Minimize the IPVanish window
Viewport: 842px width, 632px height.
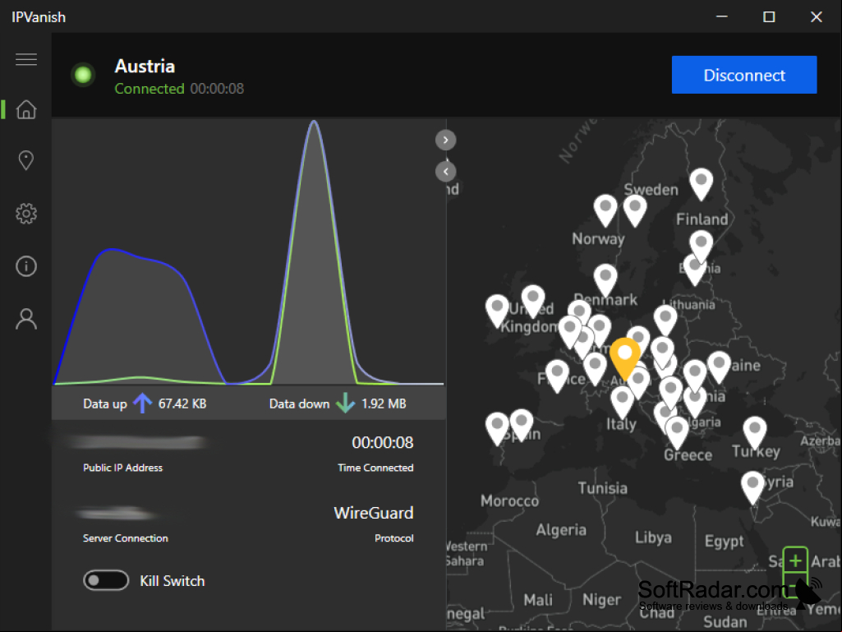tap(722, 16)
